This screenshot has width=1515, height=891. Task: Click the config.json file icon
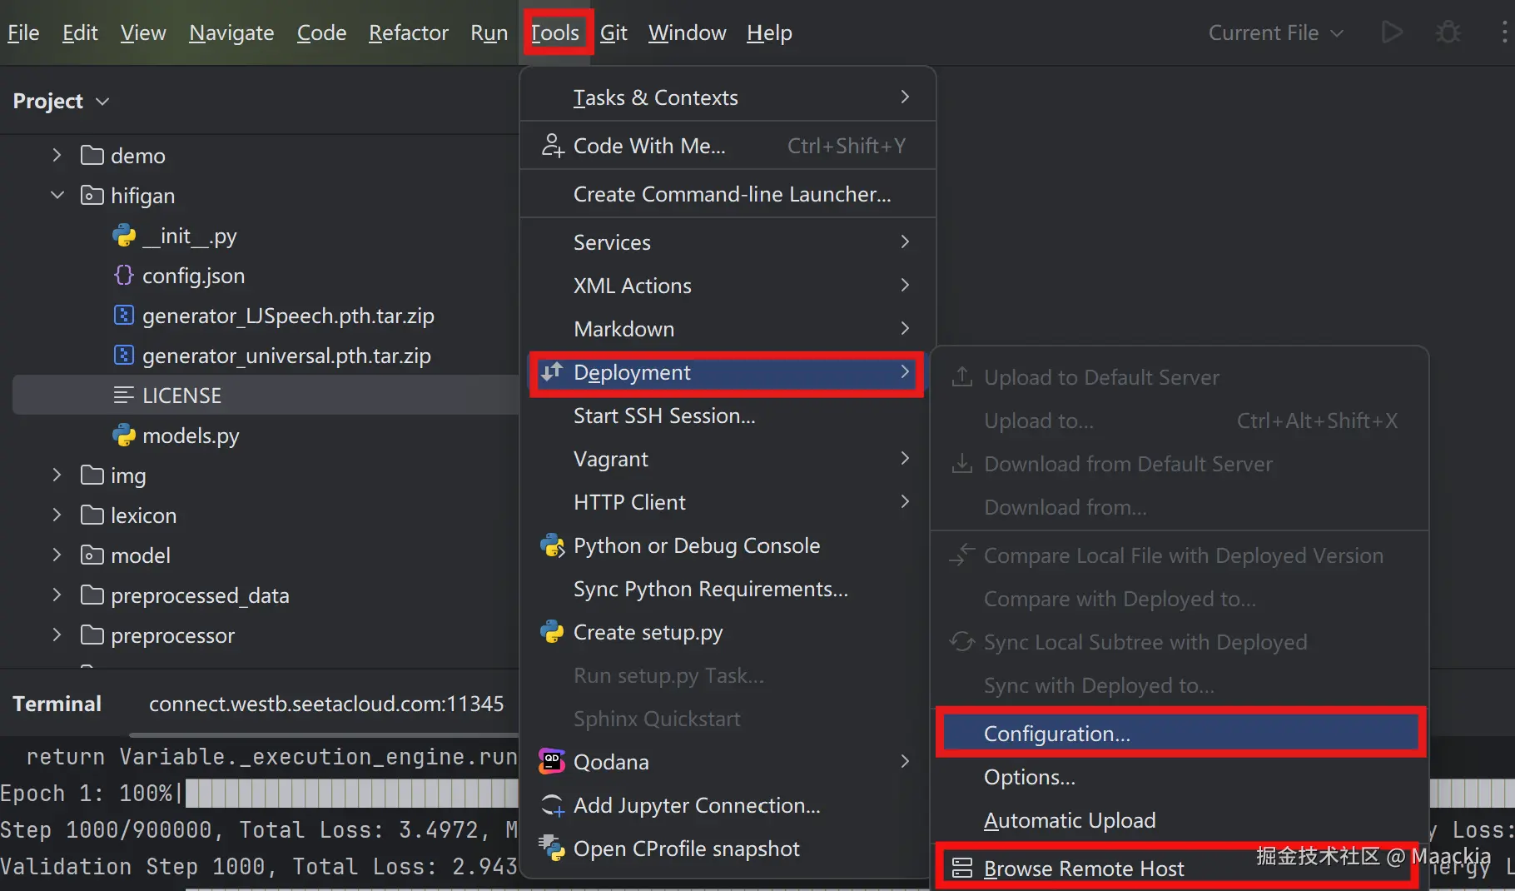tap(123, 276)
